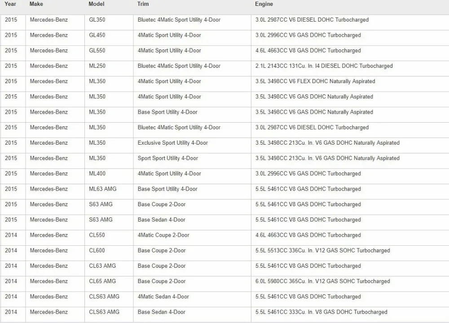Click the GL350 3.0L V6 DIESEL engine
The image size is (449, 323).
pos(312,20)
